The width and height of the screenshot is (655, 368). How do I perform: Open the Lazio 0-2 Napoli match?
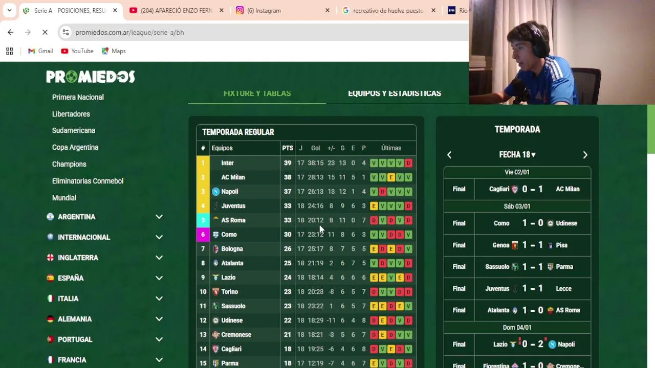pos(517,344)
